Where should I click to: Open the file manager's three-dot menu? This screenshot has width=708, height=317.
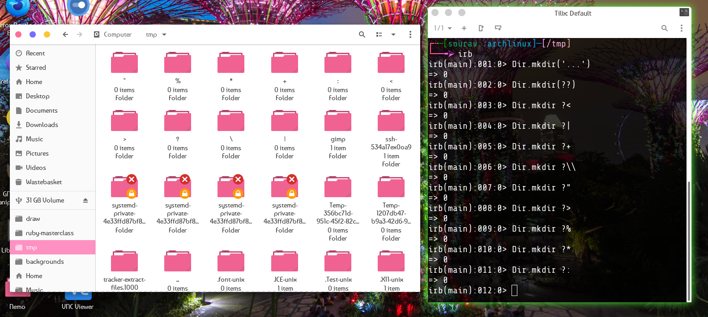(x=410, y=34)
